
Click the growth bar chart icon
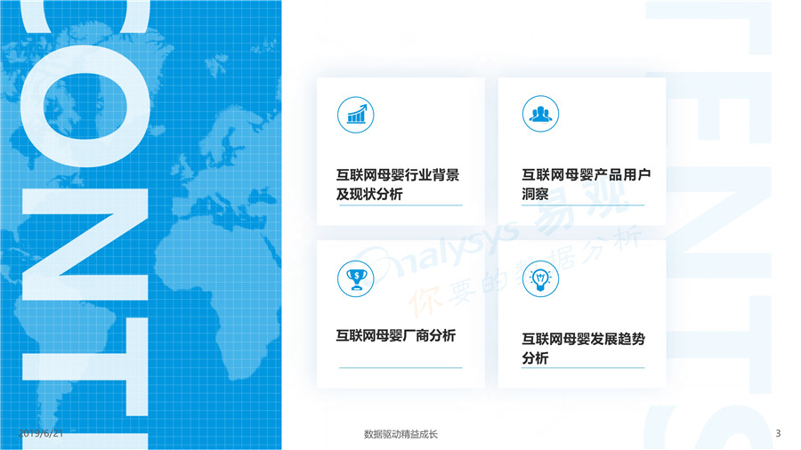click(355, 114)
